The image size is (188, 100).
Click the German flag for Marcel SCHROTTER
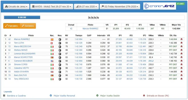pyautogui.click(x=52, y=57)
